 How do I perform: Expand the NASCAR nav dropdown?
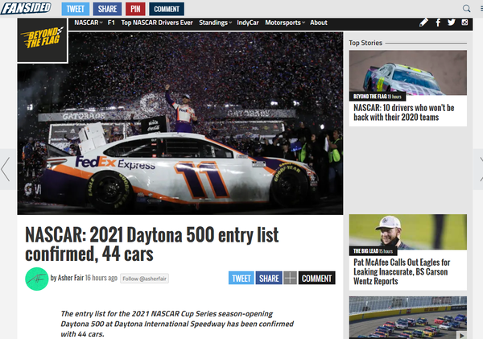tap(88, 23)
